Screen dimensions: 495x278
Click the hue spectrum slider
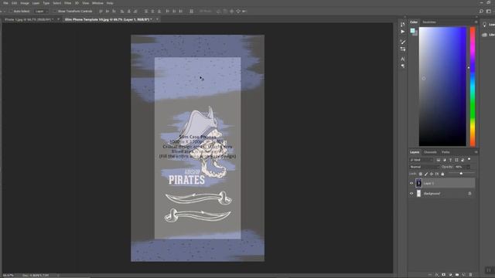(x=473, y=86)
